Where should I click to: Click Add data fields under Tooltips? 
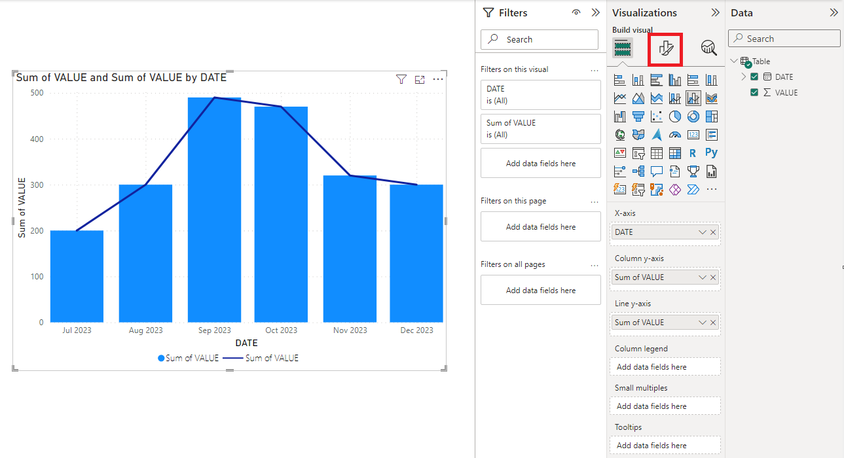click(x=665, y=446)
